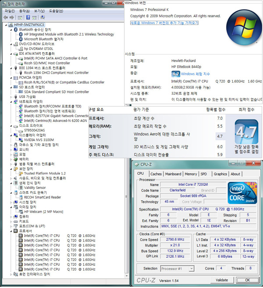The height and width of the screenshot is (288, 263).
Task: Expand the 키보드 category
Action: coord(11,221)
